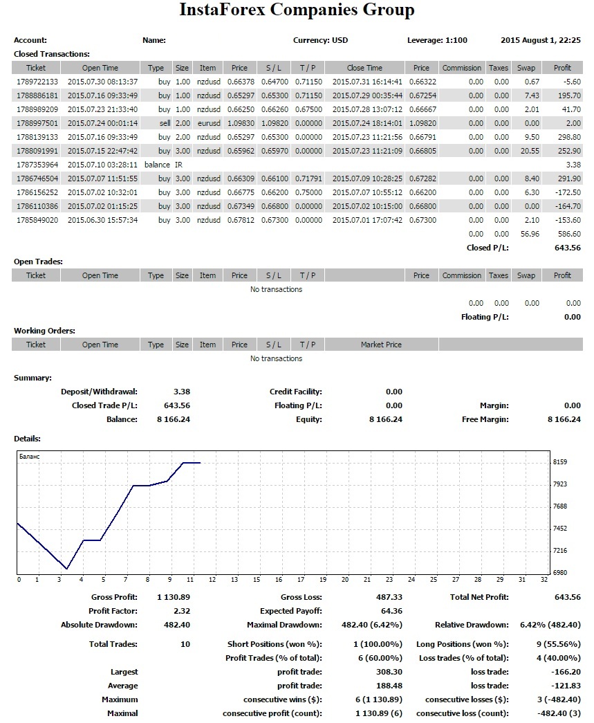Select ticket number 1786156252
This screenshot has width=594, height=723.
pyautogui.click(x=37, y=192)
